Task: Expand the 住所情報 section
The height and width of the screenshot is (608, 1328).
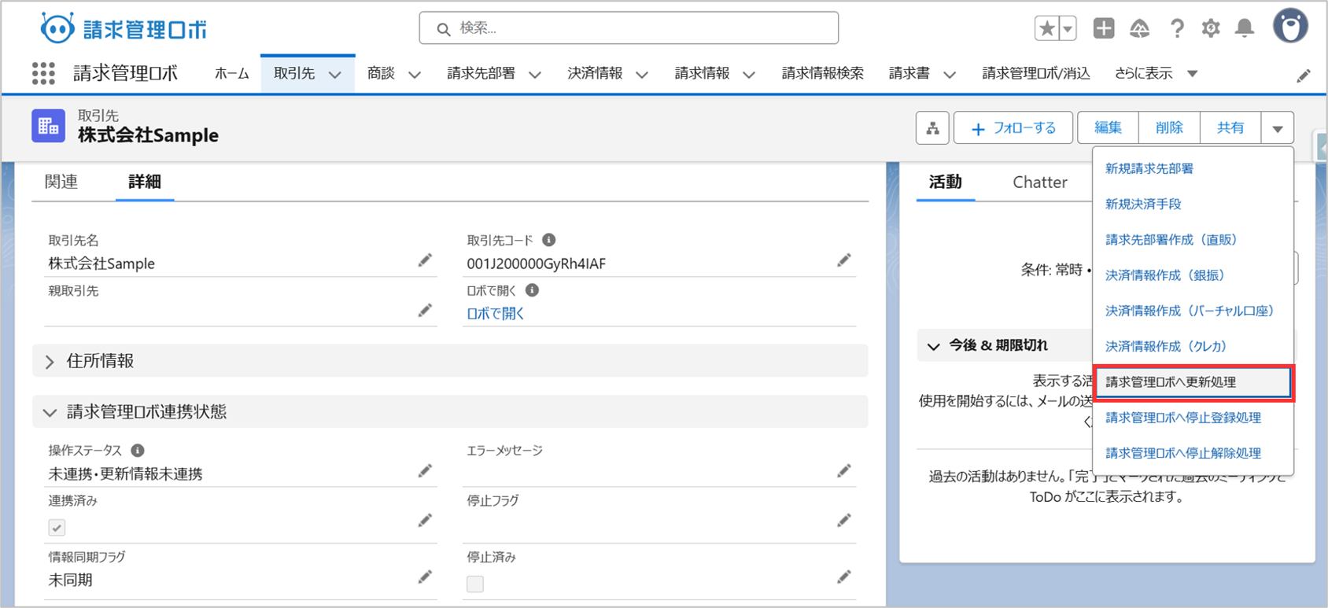Action: [x=50, y=362]
